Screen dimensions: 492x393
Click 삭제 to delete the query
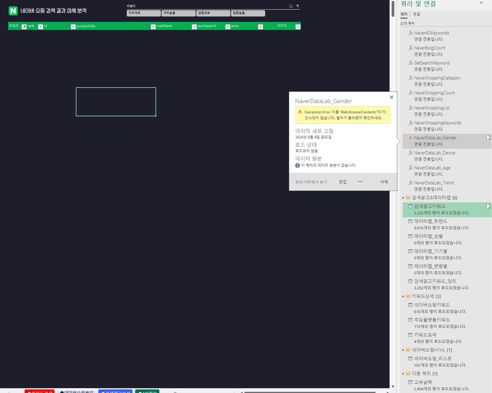[x=384, y=182]
